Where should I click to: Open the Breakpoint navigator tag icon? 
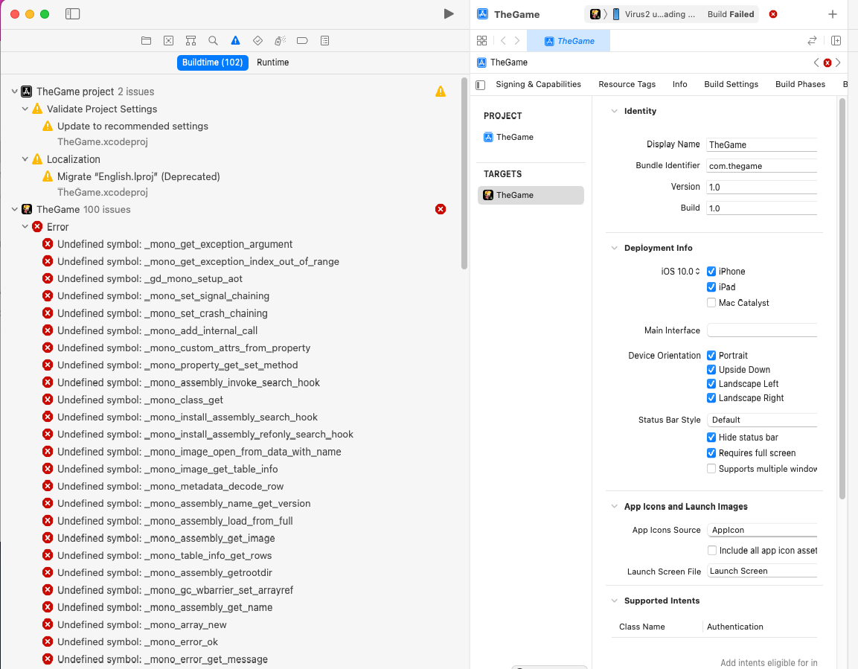click(x=302, y=41)
